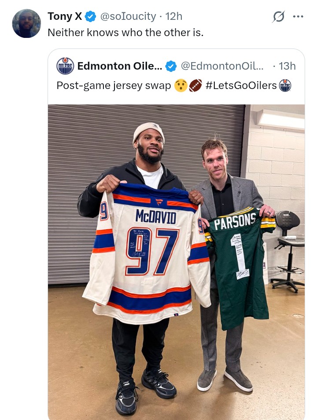Click the Edmonton Oilers logo avatar
This screenshot has width=317, height=420.
tap(65, 66)
